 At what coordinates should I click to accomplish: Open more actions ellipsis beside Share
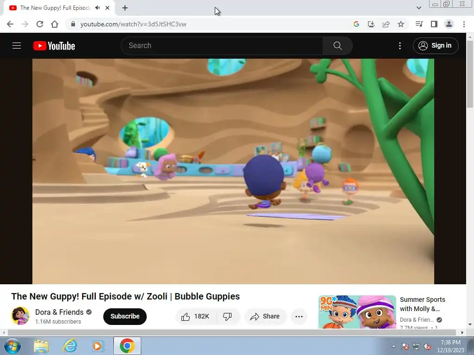299,316
